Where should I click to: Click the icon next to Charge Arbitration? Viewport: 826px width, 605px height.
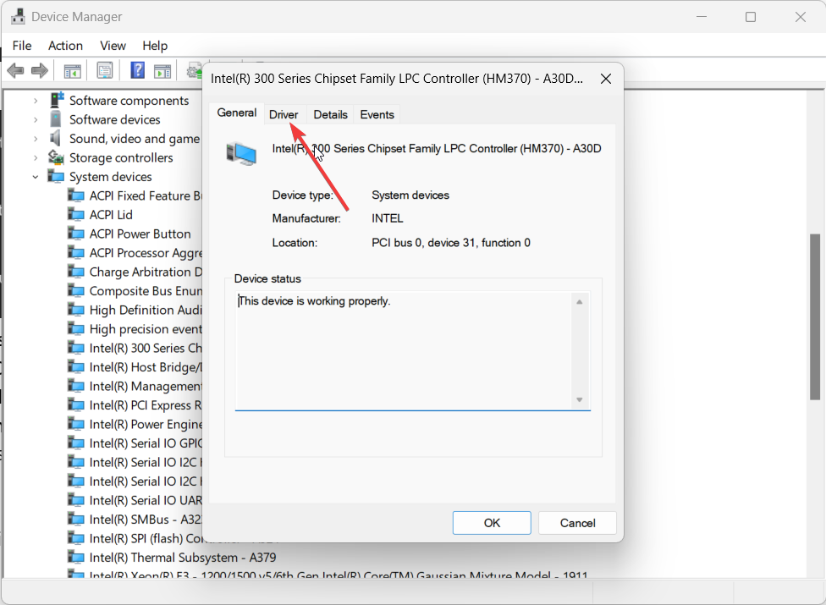76,272
